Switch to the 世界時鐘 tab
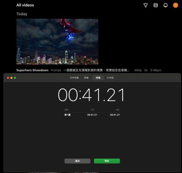This screenshot has width=182, height=173. pyautogui.click(x=74, y=78)
